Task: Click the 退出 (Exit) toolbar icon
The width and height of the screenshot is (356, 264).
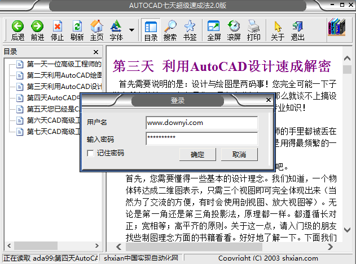Action: coord(297,30)
